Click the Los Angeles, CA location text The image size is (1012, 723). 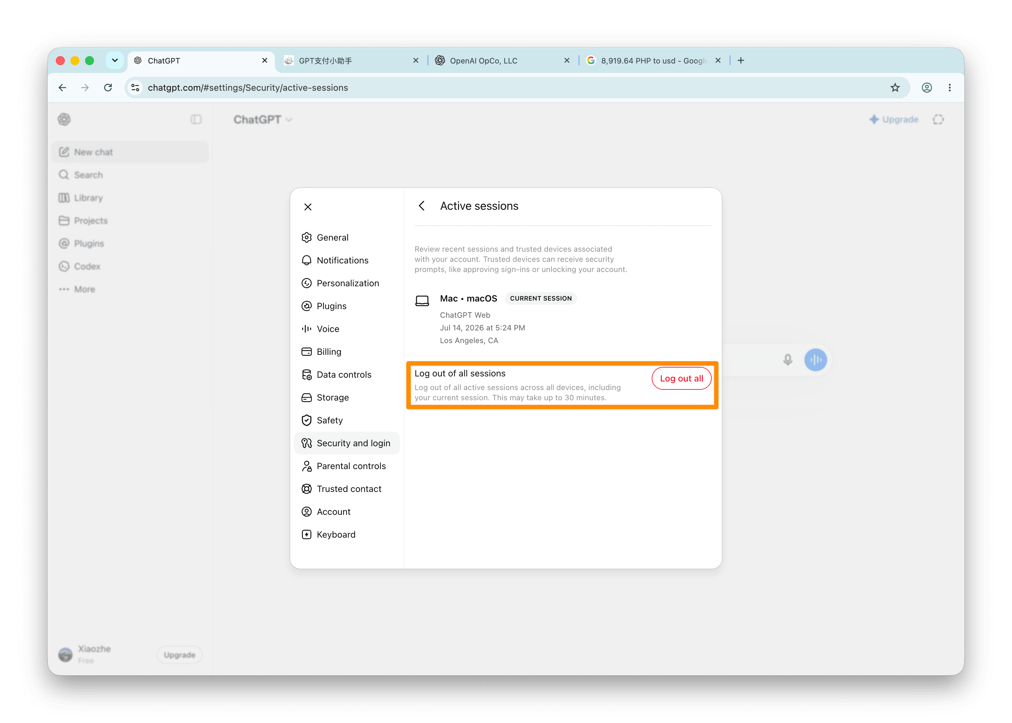469,341
